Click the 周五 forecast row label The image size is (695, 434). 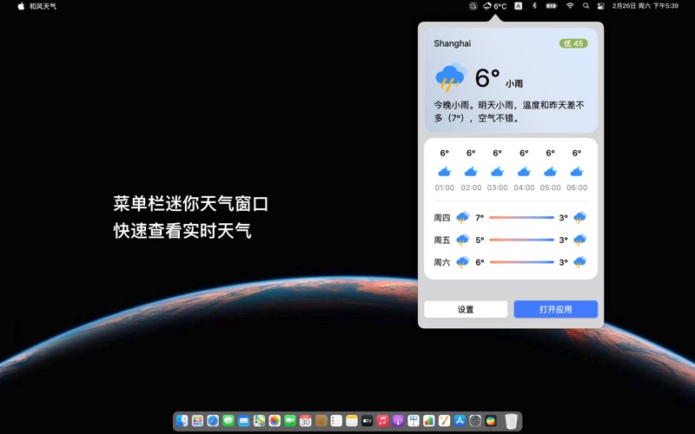click(x=442, y=240)
